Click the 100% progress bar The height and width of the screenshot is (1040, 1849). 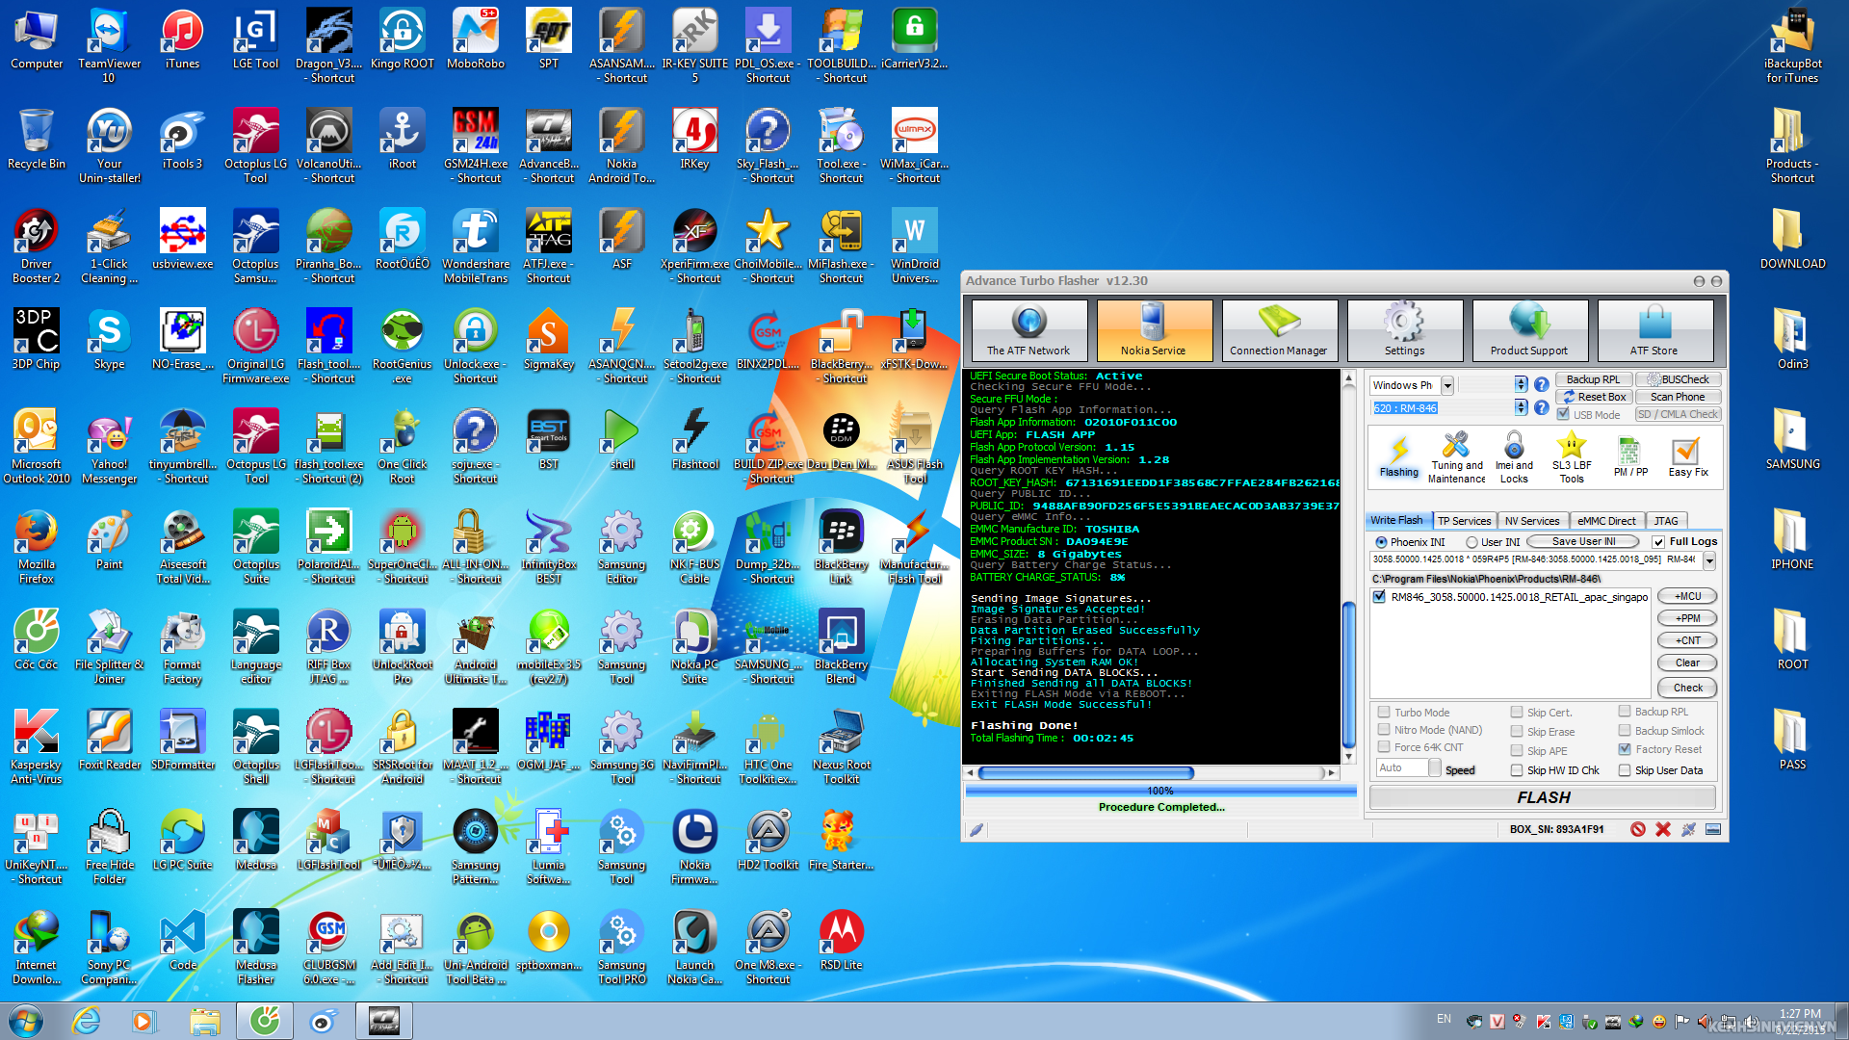pyautogui.click(x=1159, y=791)
